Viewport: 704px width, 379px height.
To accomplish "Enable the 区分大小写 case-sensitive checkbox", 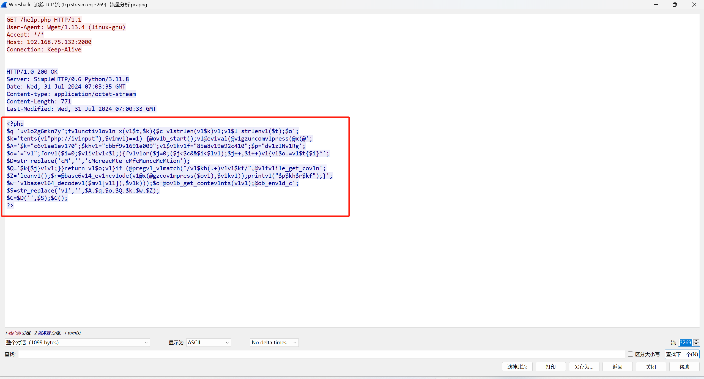I will click(630, 354).
